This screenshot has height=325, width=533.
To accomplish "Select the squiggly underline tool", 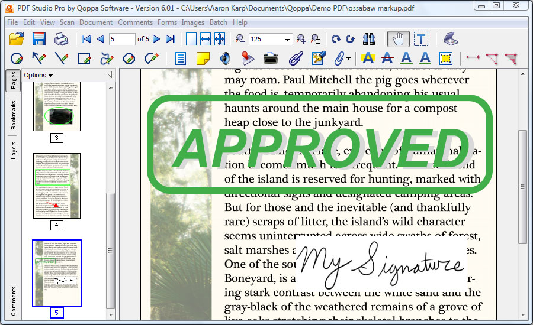I will click(x=425, y=58).
